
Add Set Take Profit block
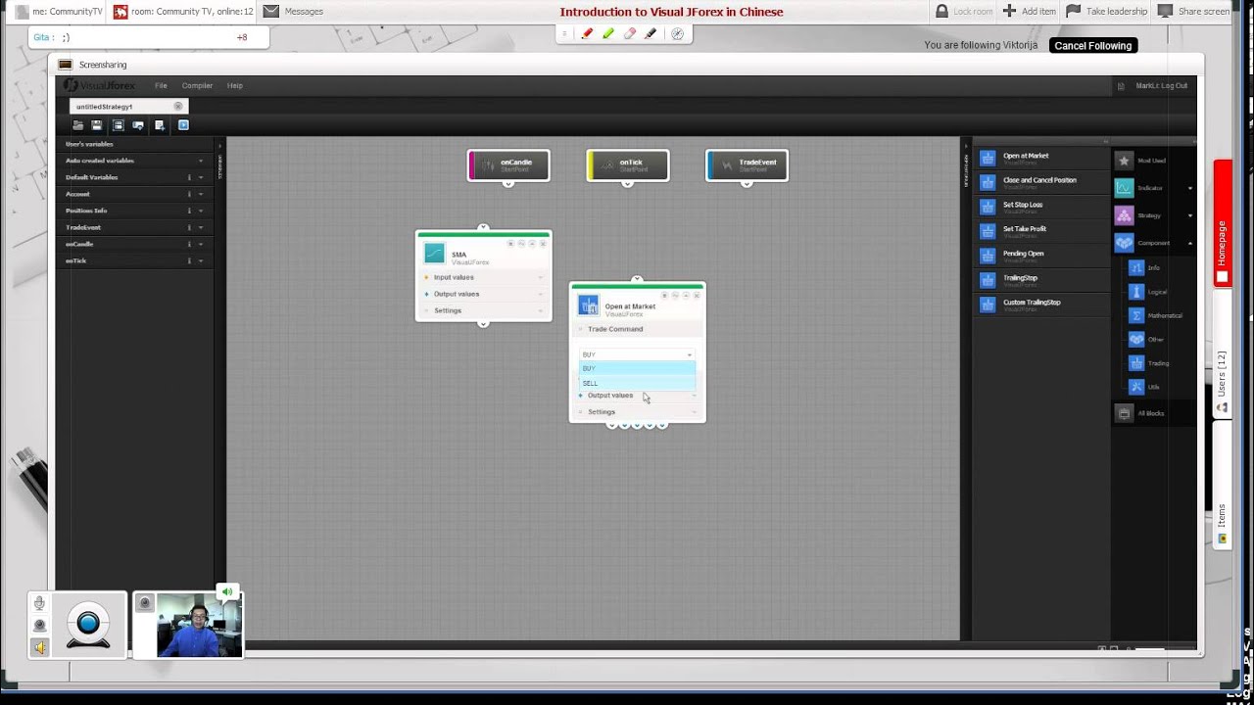pyautogui.click(x=1041, y=231)
